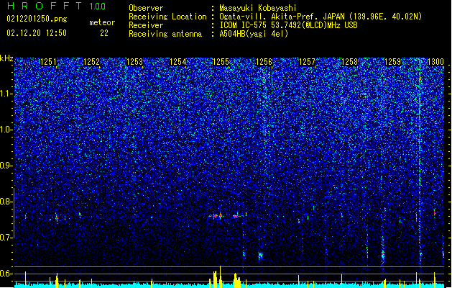This screenshot has height=288, width=452.
Task: Click the Observer label
Action: click(x=146, y=8)
